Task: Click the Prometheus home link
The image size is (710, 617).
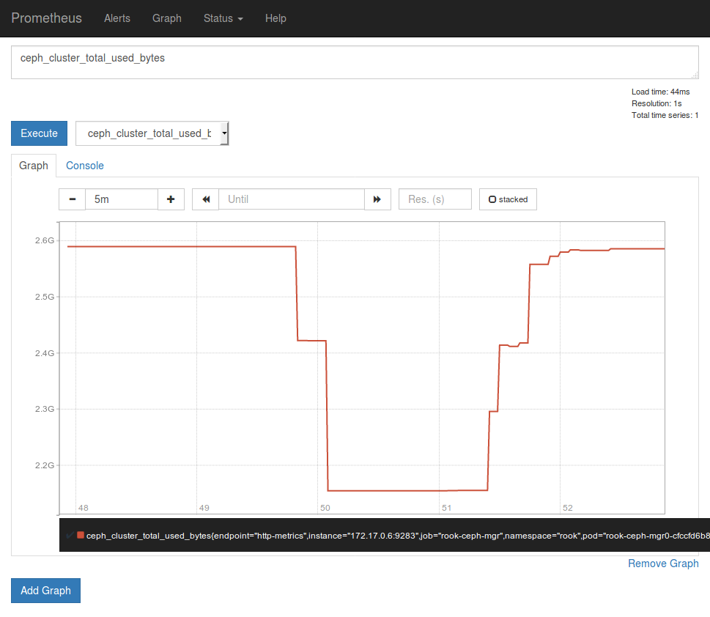Action: 46,18
